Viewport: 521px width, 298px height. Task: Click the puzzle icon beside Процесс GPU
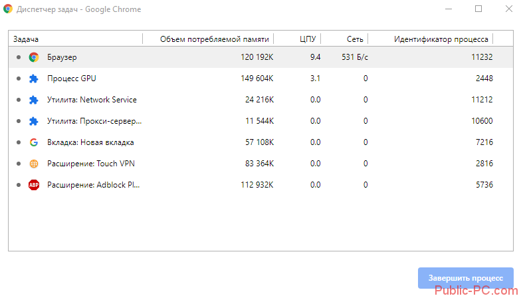pyautogui.click(x=33, y=78)
